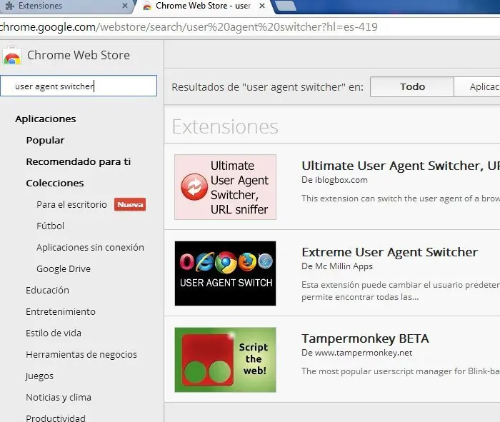This screenshot has width=500, height=422.
Task: Open a new tab button
Action: (x=286, y=6)
